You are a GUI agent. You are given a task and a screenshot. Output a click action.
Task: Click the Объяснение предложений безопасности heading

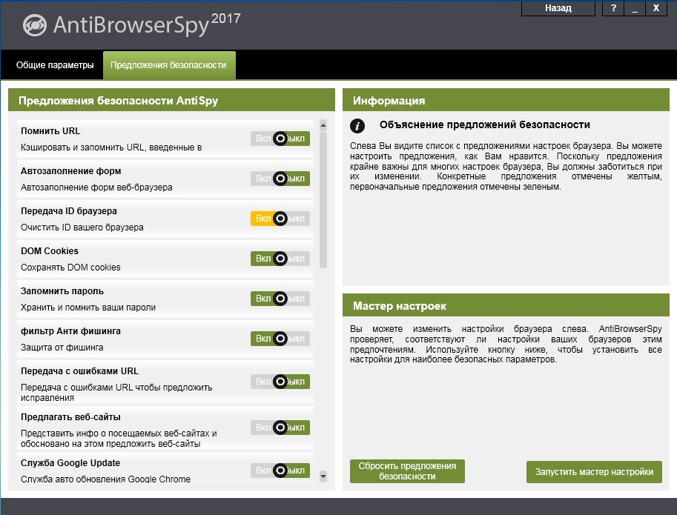click(485, 124)
